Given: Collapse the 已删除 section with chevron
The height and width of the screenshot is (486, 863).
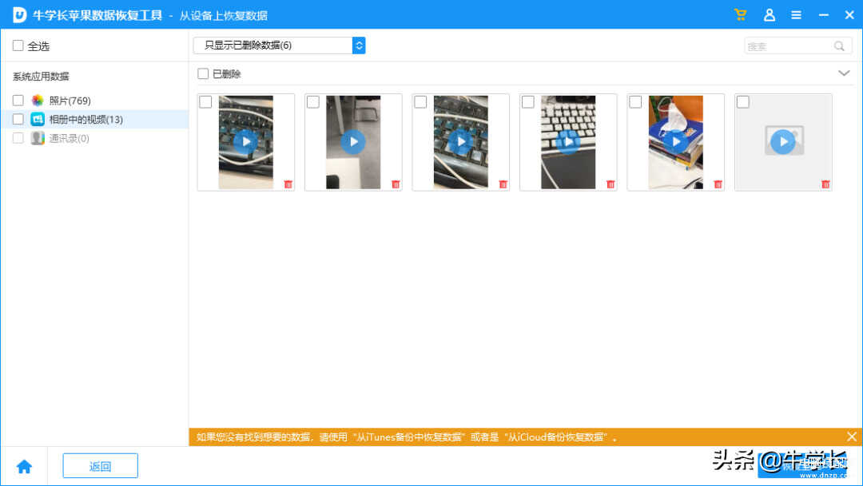Looking at the screenshot, I should pos(844,73).
